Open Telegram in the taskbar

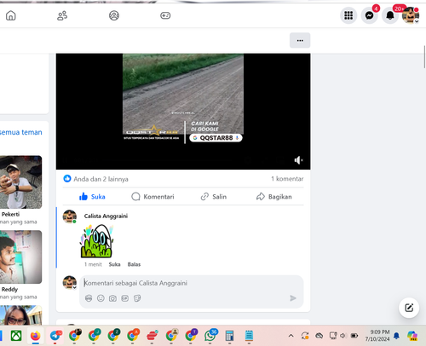pos(55,336)
